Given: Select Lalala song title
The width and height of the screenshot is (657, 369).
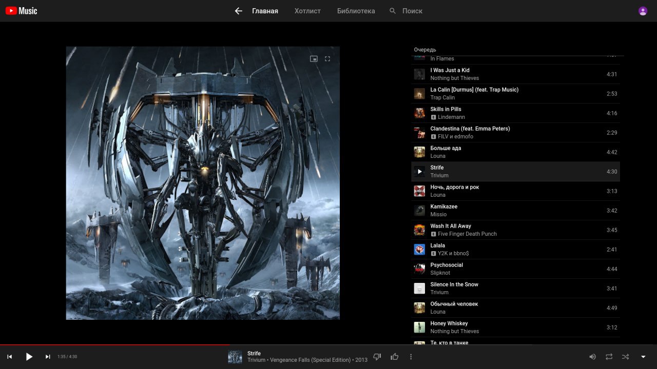Looking at the screenshot, I should coord(437,245).
